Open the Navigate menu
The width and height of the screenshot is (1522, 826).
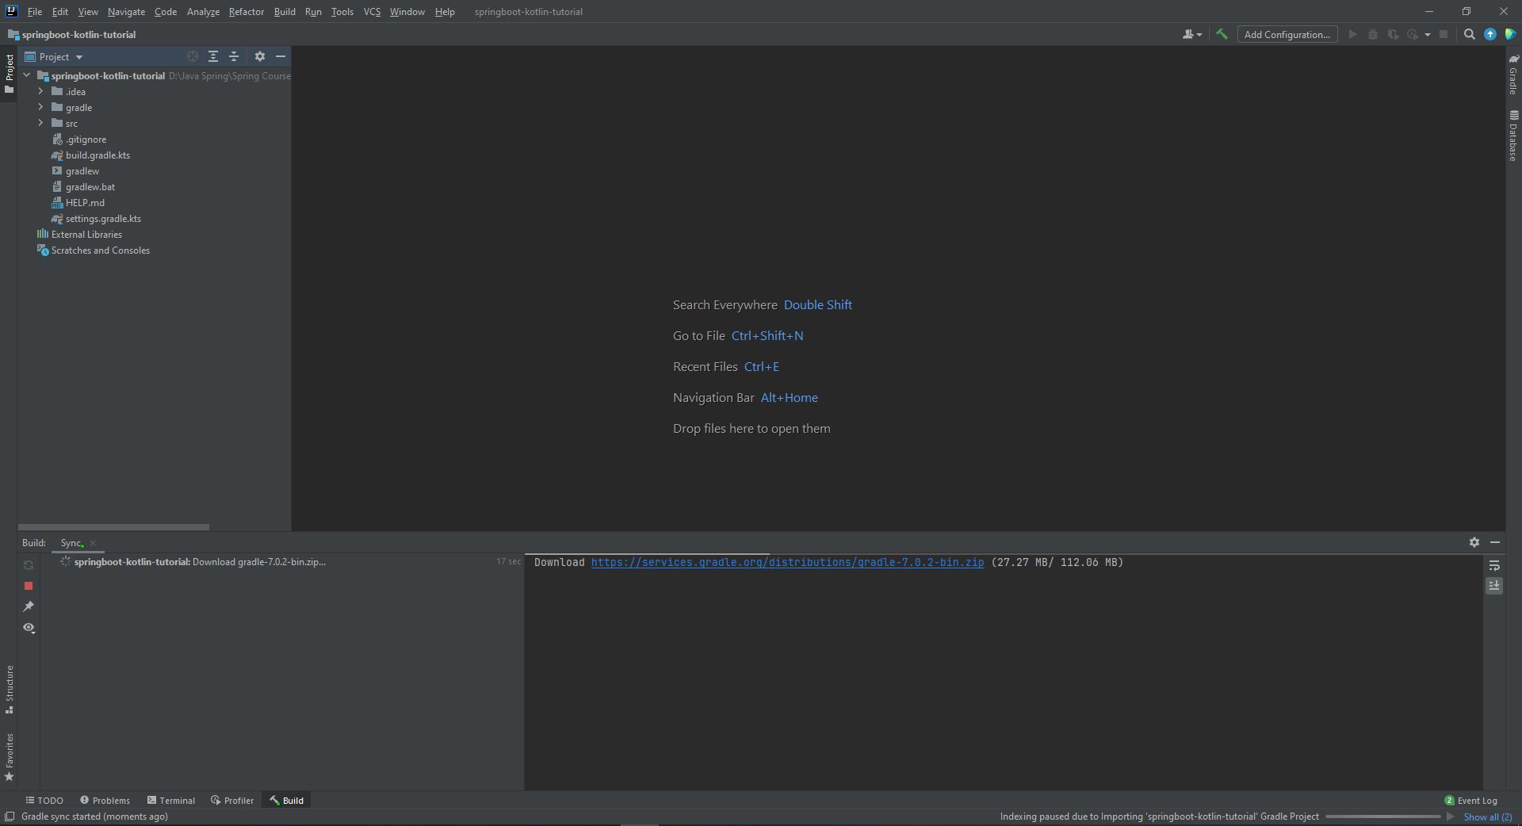[126, 12]
